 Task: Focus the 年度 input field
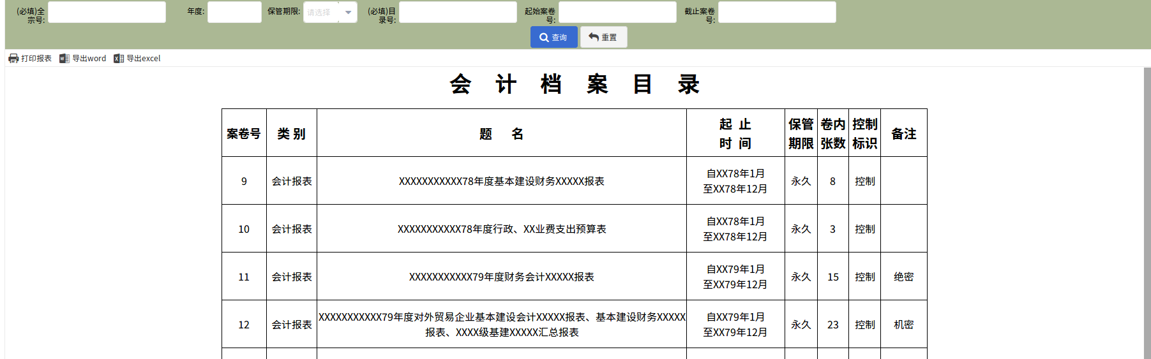point(234,12)
